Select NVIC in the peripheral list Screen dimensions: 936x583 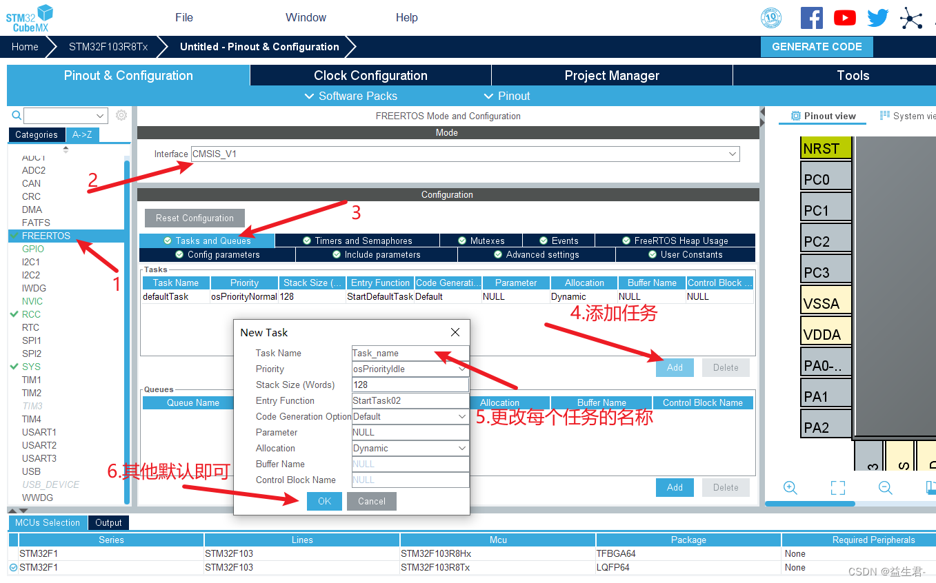click(x=32, y=301)
